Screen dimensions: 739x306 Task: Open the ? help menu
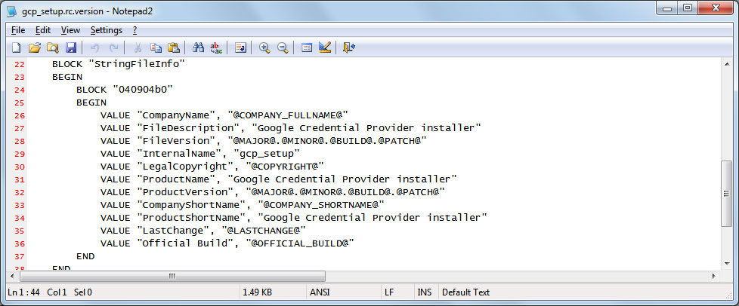(135, 30)
